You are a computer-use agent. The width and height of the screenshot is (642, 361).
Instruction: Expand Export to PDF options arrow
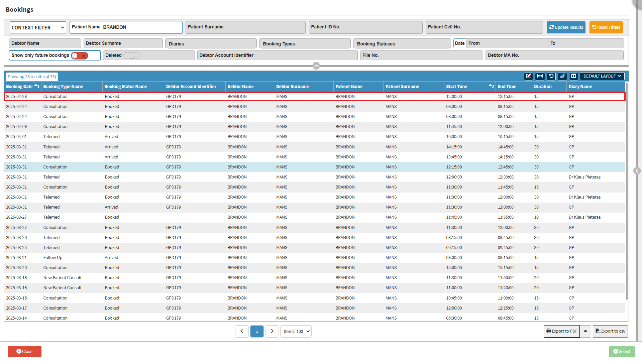pyautogui.click(x=585, y=331)
